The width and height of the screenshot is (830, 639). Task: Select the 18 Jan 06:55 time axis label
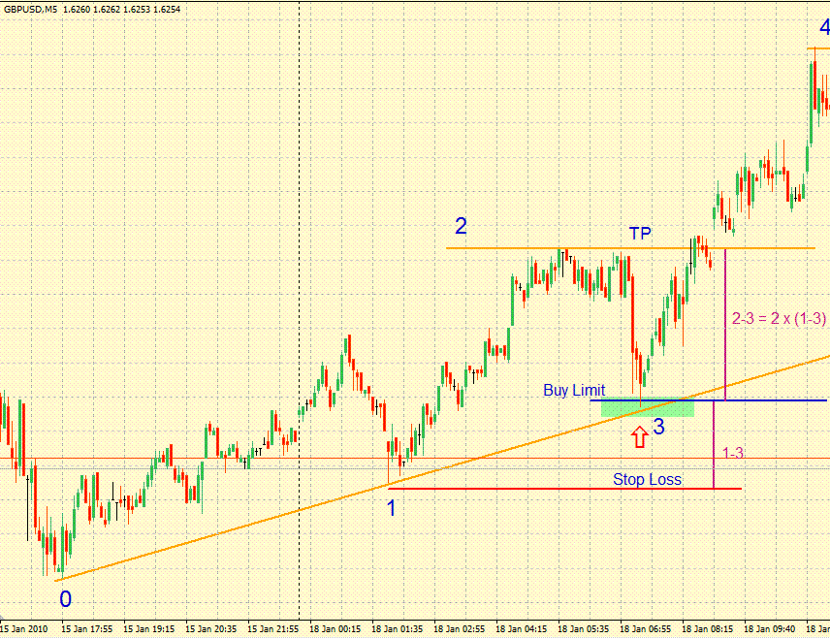(647, 628)
